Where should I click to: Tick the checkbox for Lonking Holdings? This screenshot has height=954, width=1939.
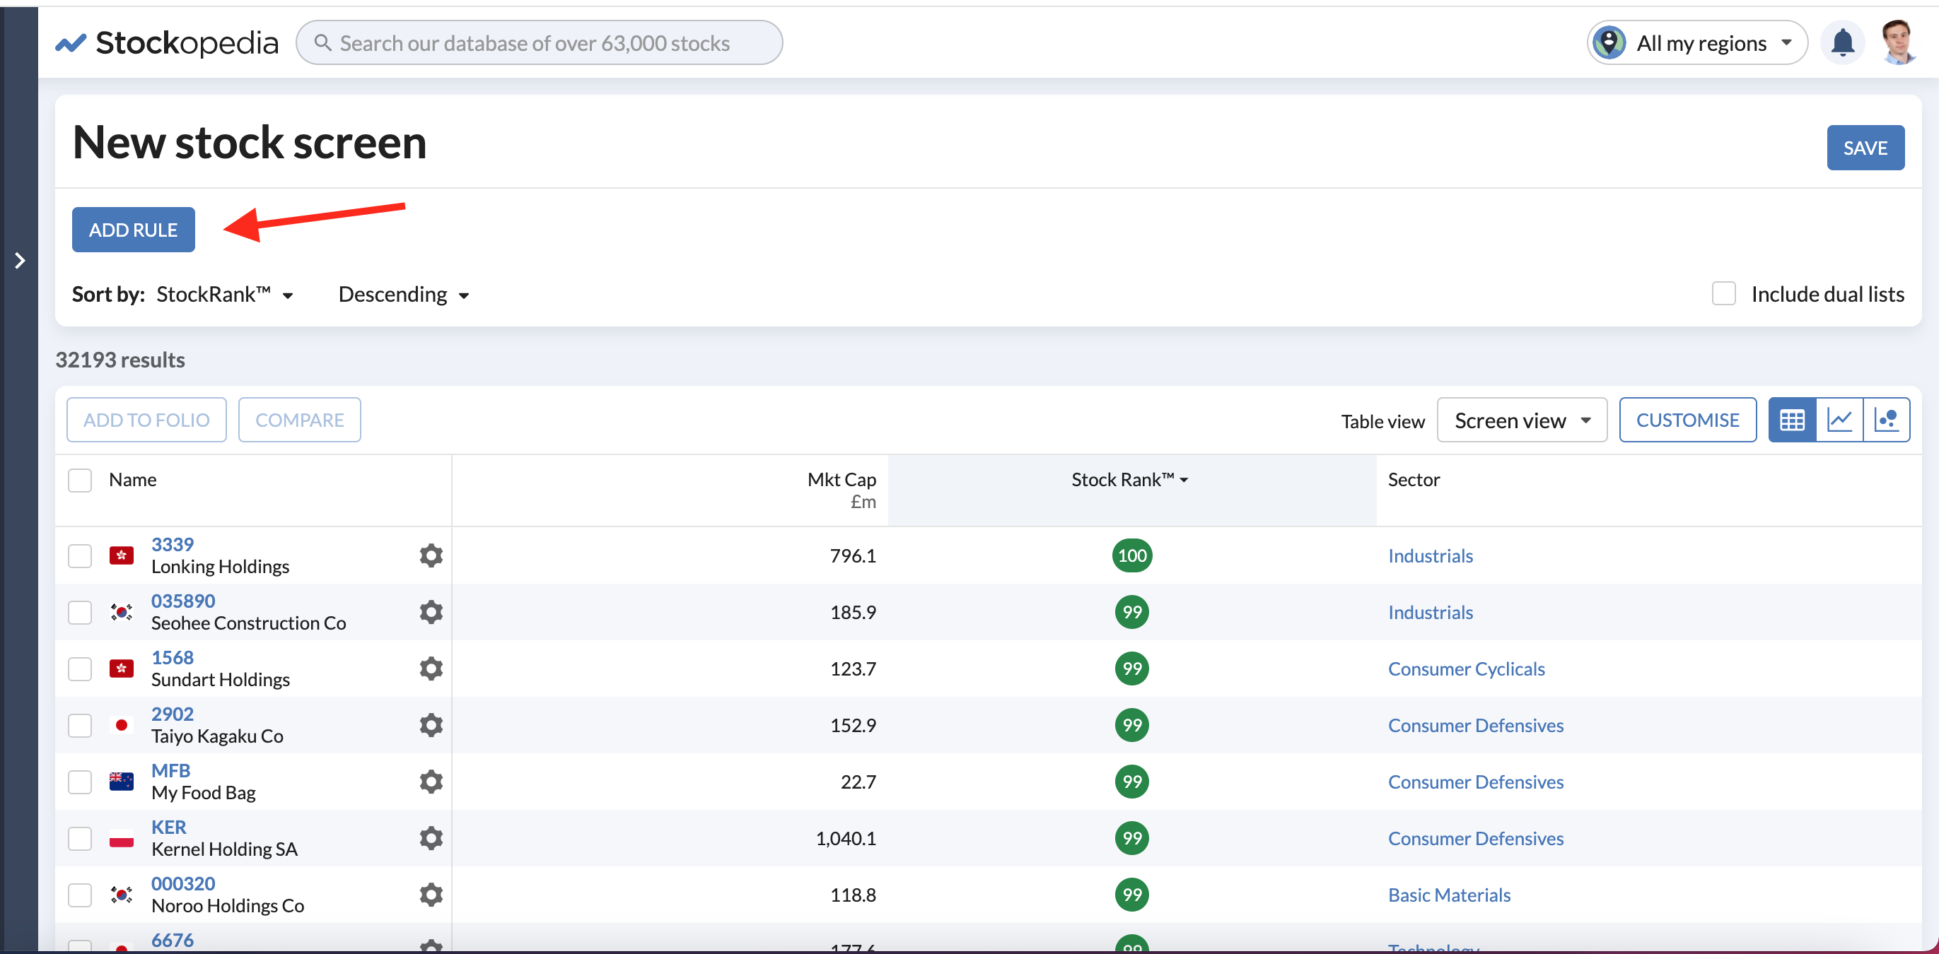click(x=80, y=555)
